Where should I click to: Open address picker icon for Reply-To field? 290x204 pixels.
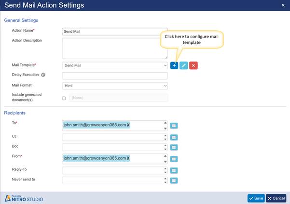click(x=174, y=170)
